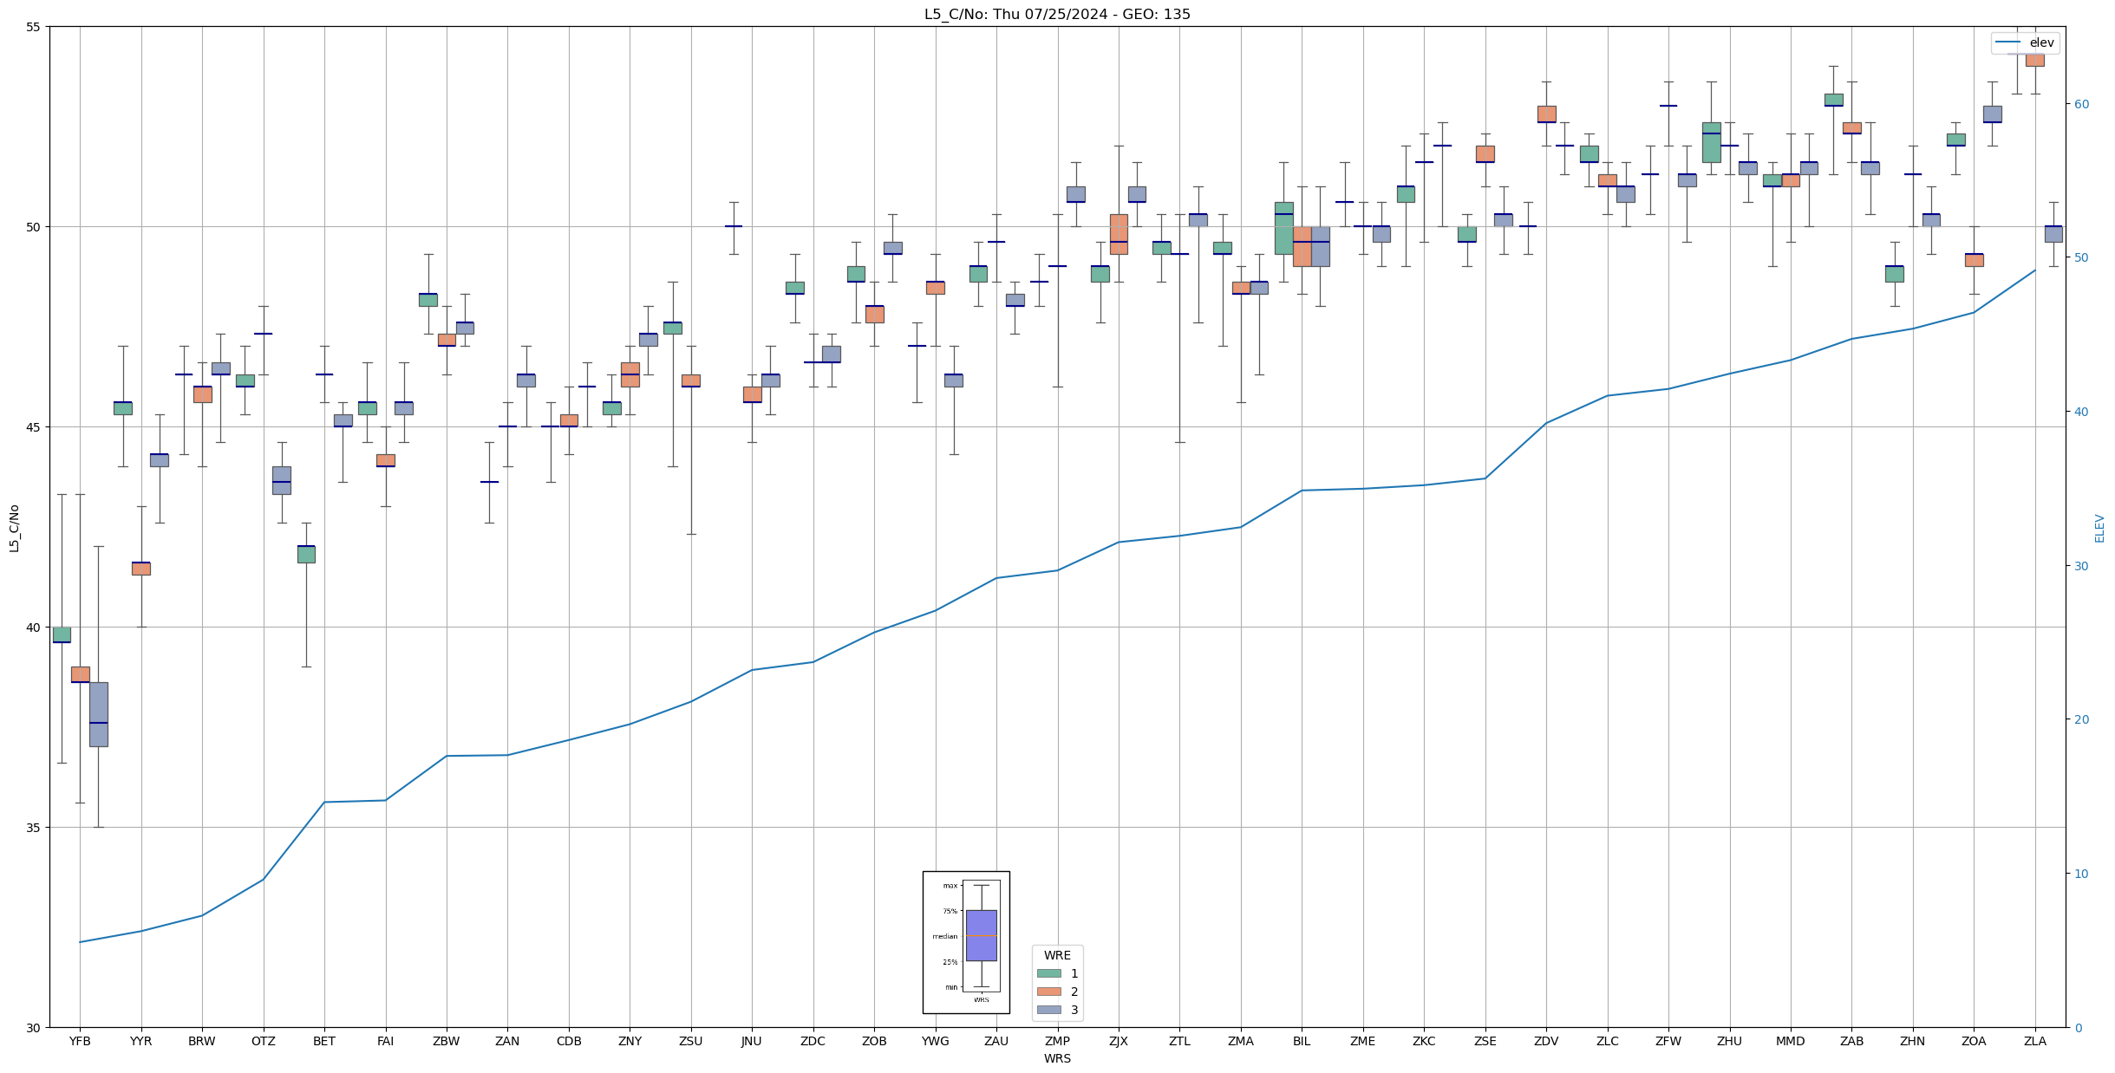Click the BET station label
This screenshot has width=2115, height=1073.
[324, 1041]
